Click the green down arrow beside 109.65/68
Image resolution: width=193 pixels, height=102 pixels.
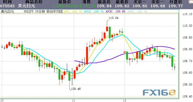(x=54, y=6)
